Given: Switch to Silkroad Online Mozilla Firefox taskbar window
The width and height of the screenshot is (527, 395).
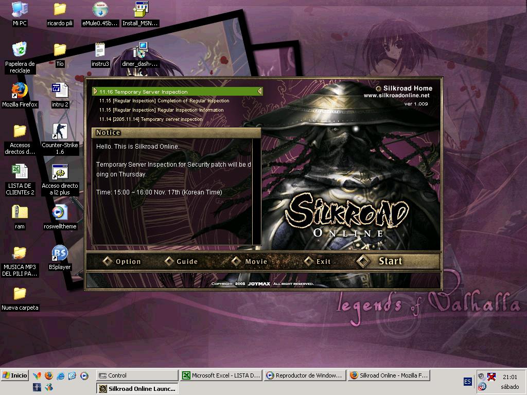Looking at the screenshot, I should pos(389,375).
